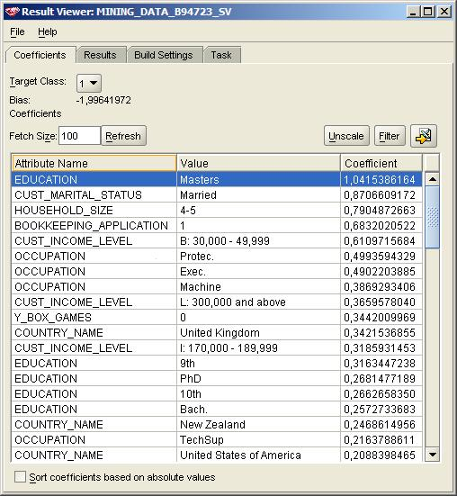
Task: Click the Attribute Name column header
Action: click(94, 163)
